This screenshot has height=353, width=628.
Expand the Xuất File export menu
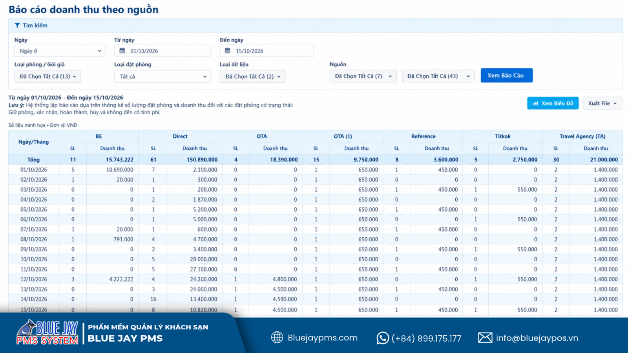602,103
